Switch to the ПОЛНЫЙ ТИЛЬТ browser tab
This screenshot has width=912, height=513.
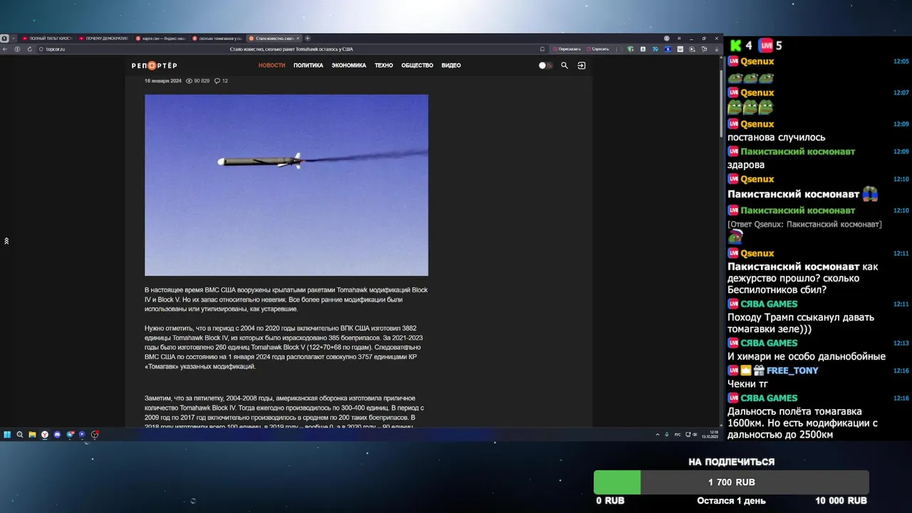(x=47, y=38)
